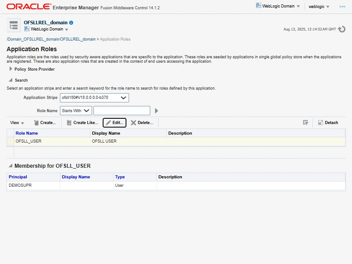
Task: Detach the application roles table
Action: [328, 123]
